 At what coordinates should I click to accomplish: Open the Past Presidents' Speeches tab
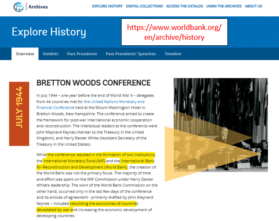[131, 54]
